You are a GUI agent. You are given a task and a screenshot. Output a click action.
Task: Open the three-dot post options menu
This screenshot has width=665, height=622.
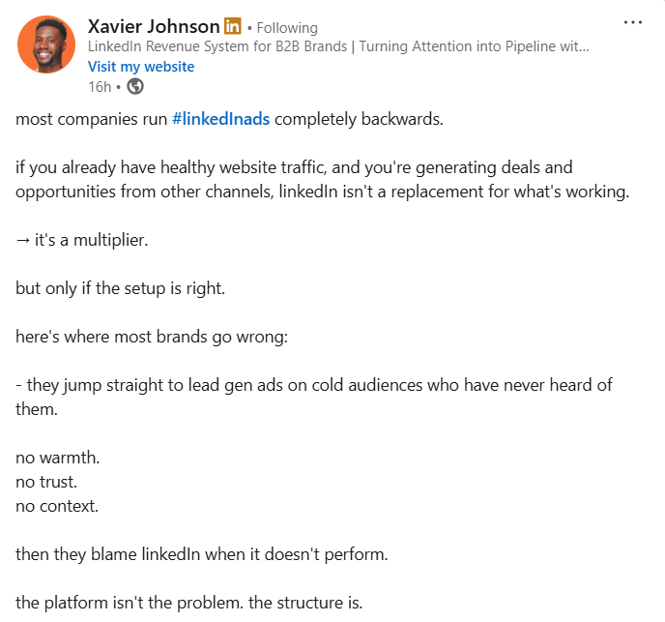click(x=633, y=22)
